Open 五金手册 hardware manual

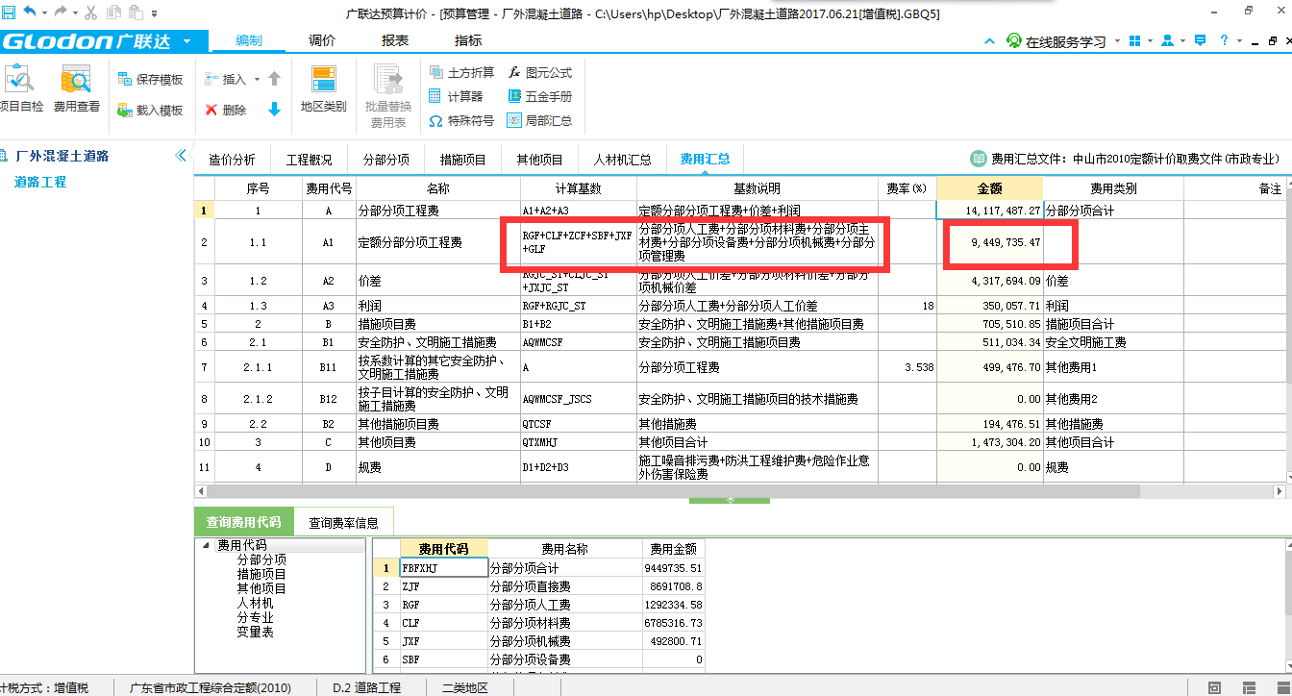(538, 97)
